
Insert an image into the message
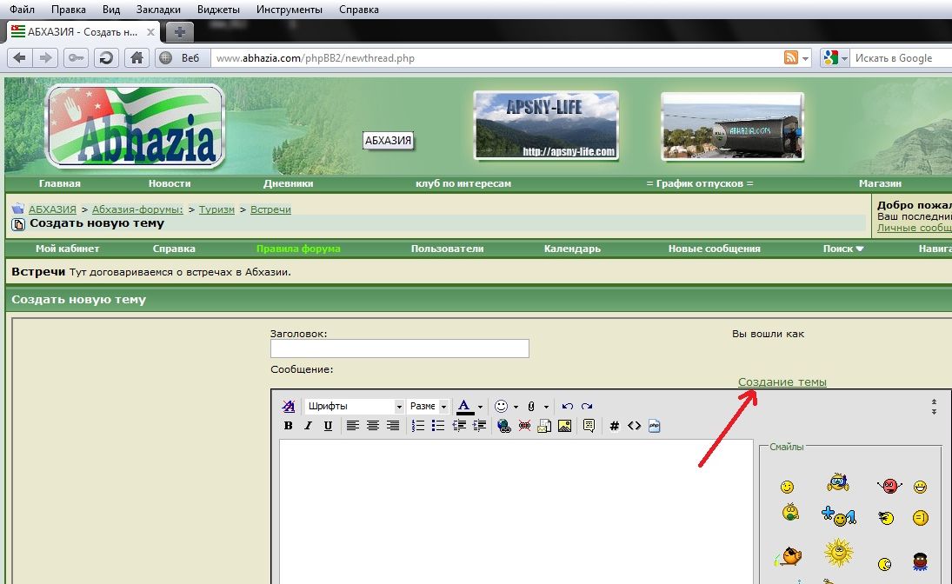(x=564, y=426)
